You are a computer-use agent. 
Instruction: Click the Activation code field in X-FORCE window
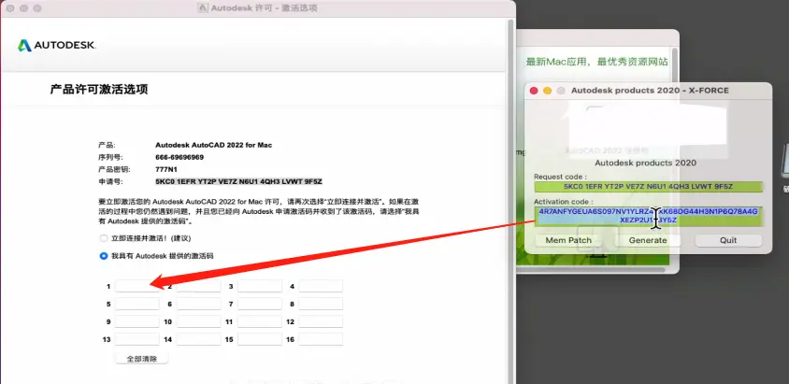(648, 216)
